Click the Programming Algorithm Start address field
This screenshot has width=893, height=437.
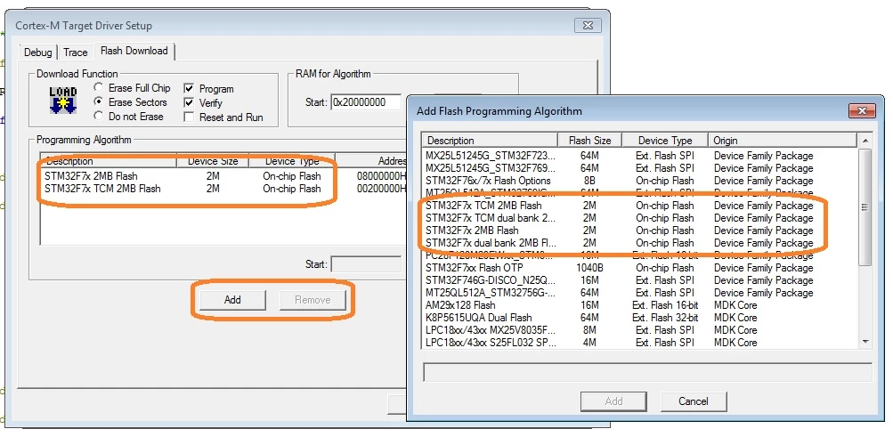tap(366, 264)
